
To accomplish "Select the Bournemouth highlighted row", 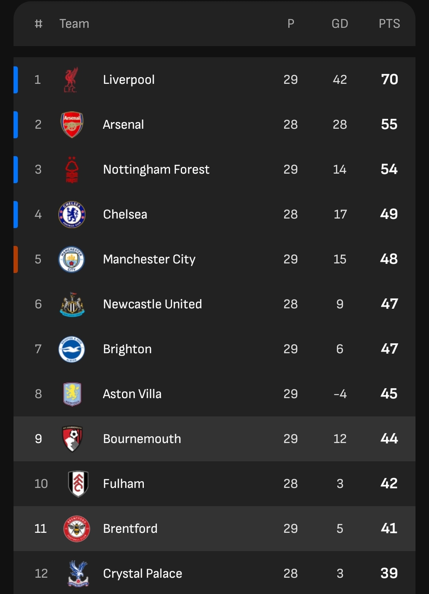I will coord(214,439).
